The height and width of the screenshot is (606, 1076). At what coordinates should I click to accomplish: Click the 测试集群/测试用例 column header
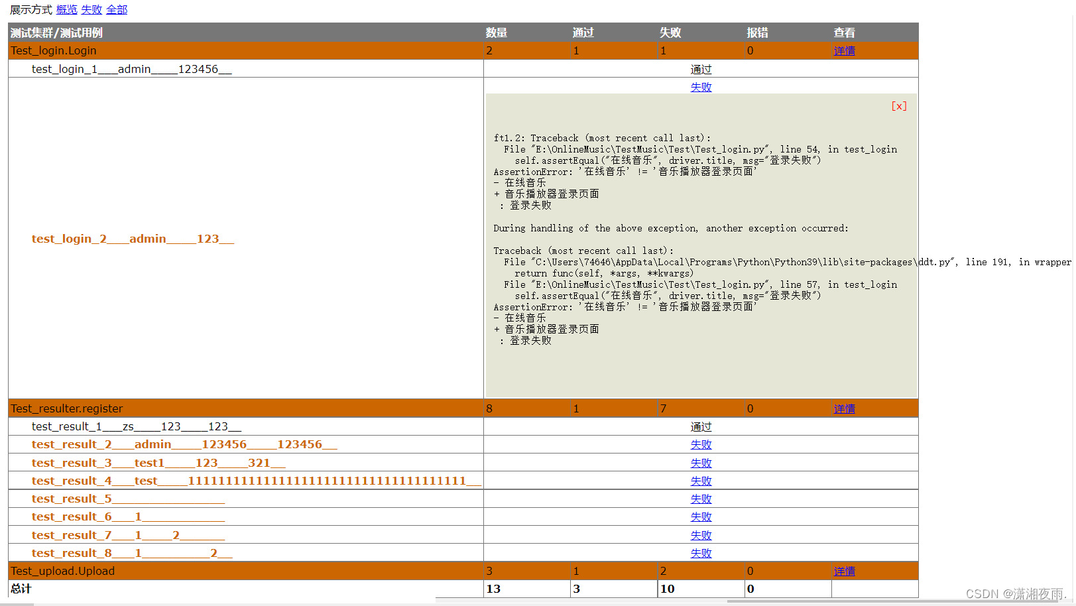pyautogui.click(x=57, y=33)
